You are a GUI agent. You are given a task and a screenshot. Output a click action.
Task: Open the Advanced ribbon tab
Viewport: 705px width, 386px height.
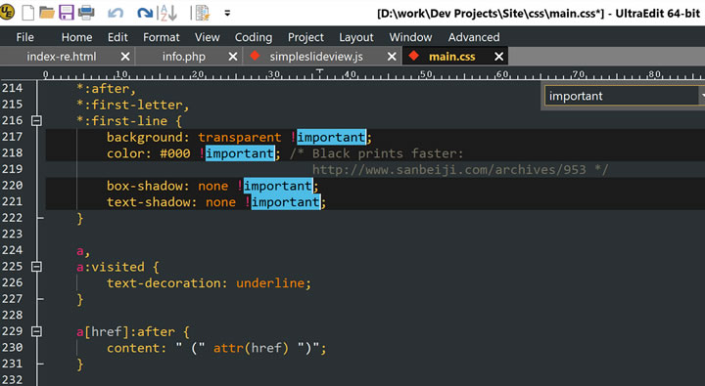474,37
